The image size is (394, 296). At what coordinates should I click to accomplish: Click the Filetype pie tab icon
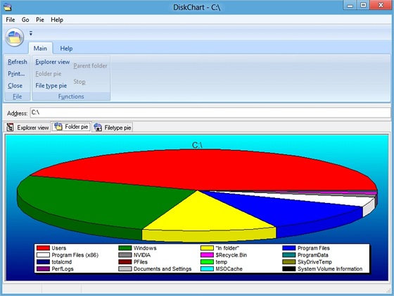point(98,128)
